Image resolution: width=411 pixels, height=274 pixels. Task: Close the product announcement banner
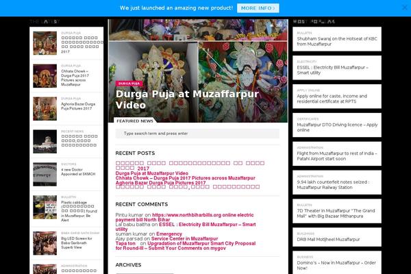point(405,8)
